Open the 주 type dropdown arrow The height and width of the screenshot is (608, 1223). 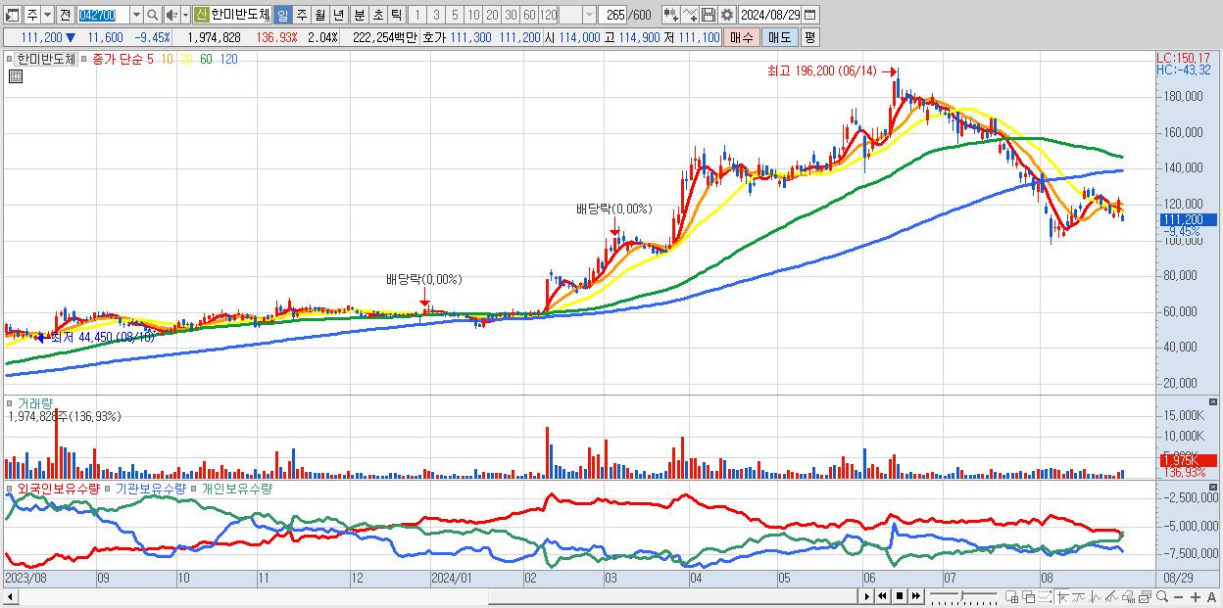(x=47, y=15)
